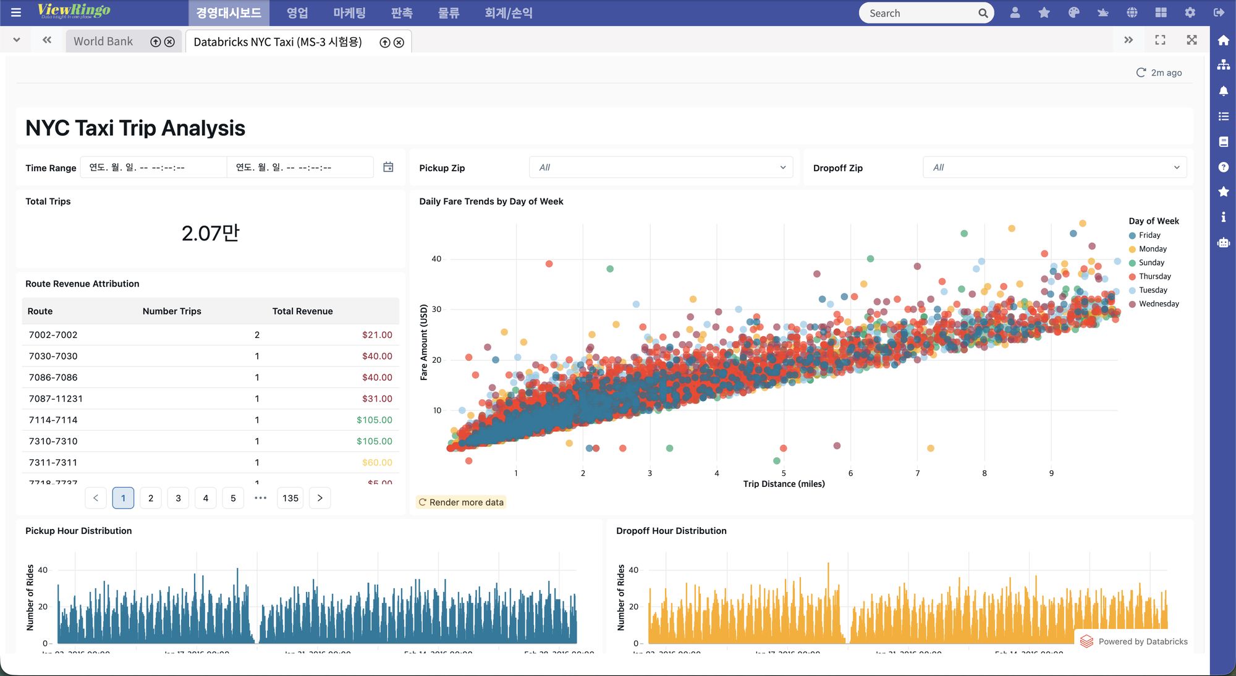Click Render more data button
The height and width of the screenshot is (676, 1236).
[461, 502]
